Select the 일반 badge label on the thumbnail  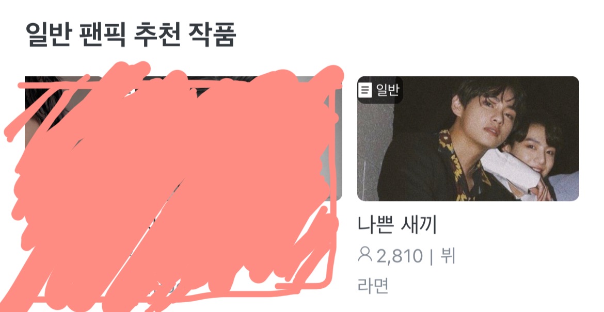[x=387, y=90]
